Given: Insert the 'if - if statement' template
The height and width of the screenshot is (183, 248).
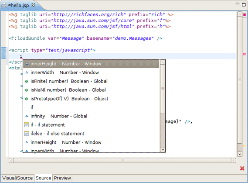Looking at the screenshot, I should tap(91, 125).
